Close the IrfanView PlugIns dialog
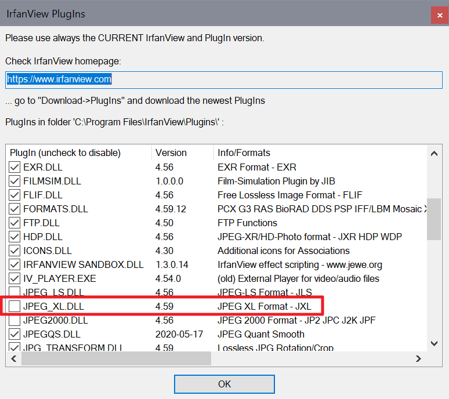The width and height of the screenshot is (449, 399). (x=440, y=15)
